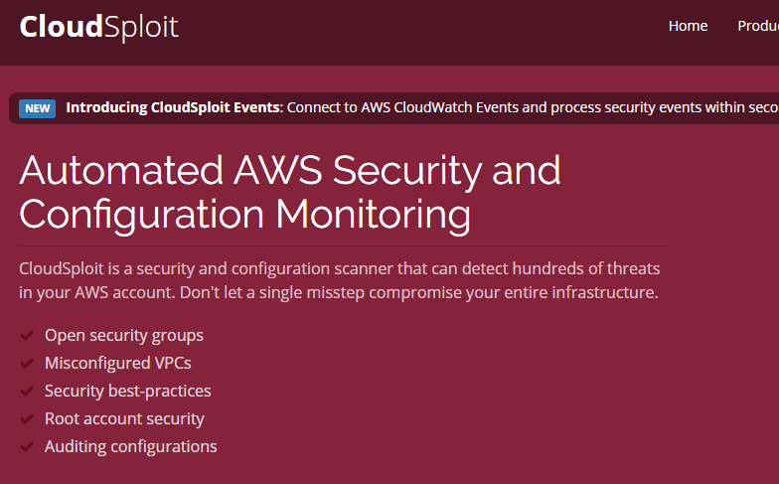Click the CloudSploit description paragraph
Image resolution: width=779 pixels, height=484 pixels.
click(340, 280)
